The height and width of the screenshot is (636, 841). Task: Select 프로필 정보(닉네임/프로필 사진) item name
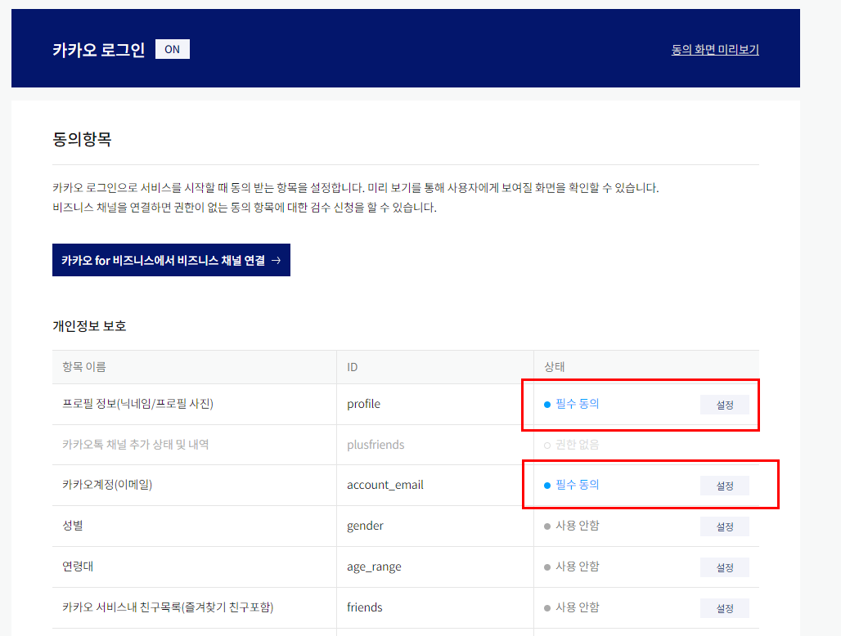click(137, 404)
